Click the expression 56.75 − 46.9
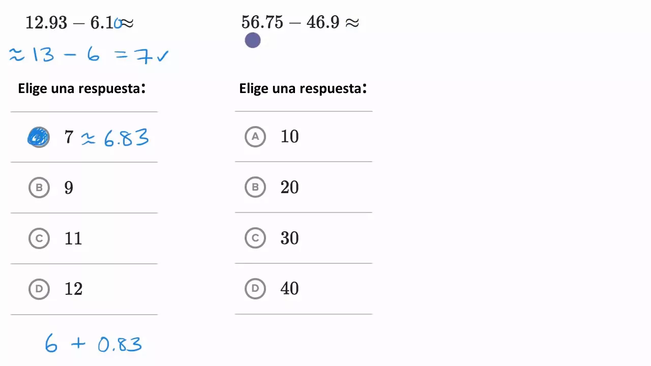The height and width of the screenshot is (366, 651). 290,22
